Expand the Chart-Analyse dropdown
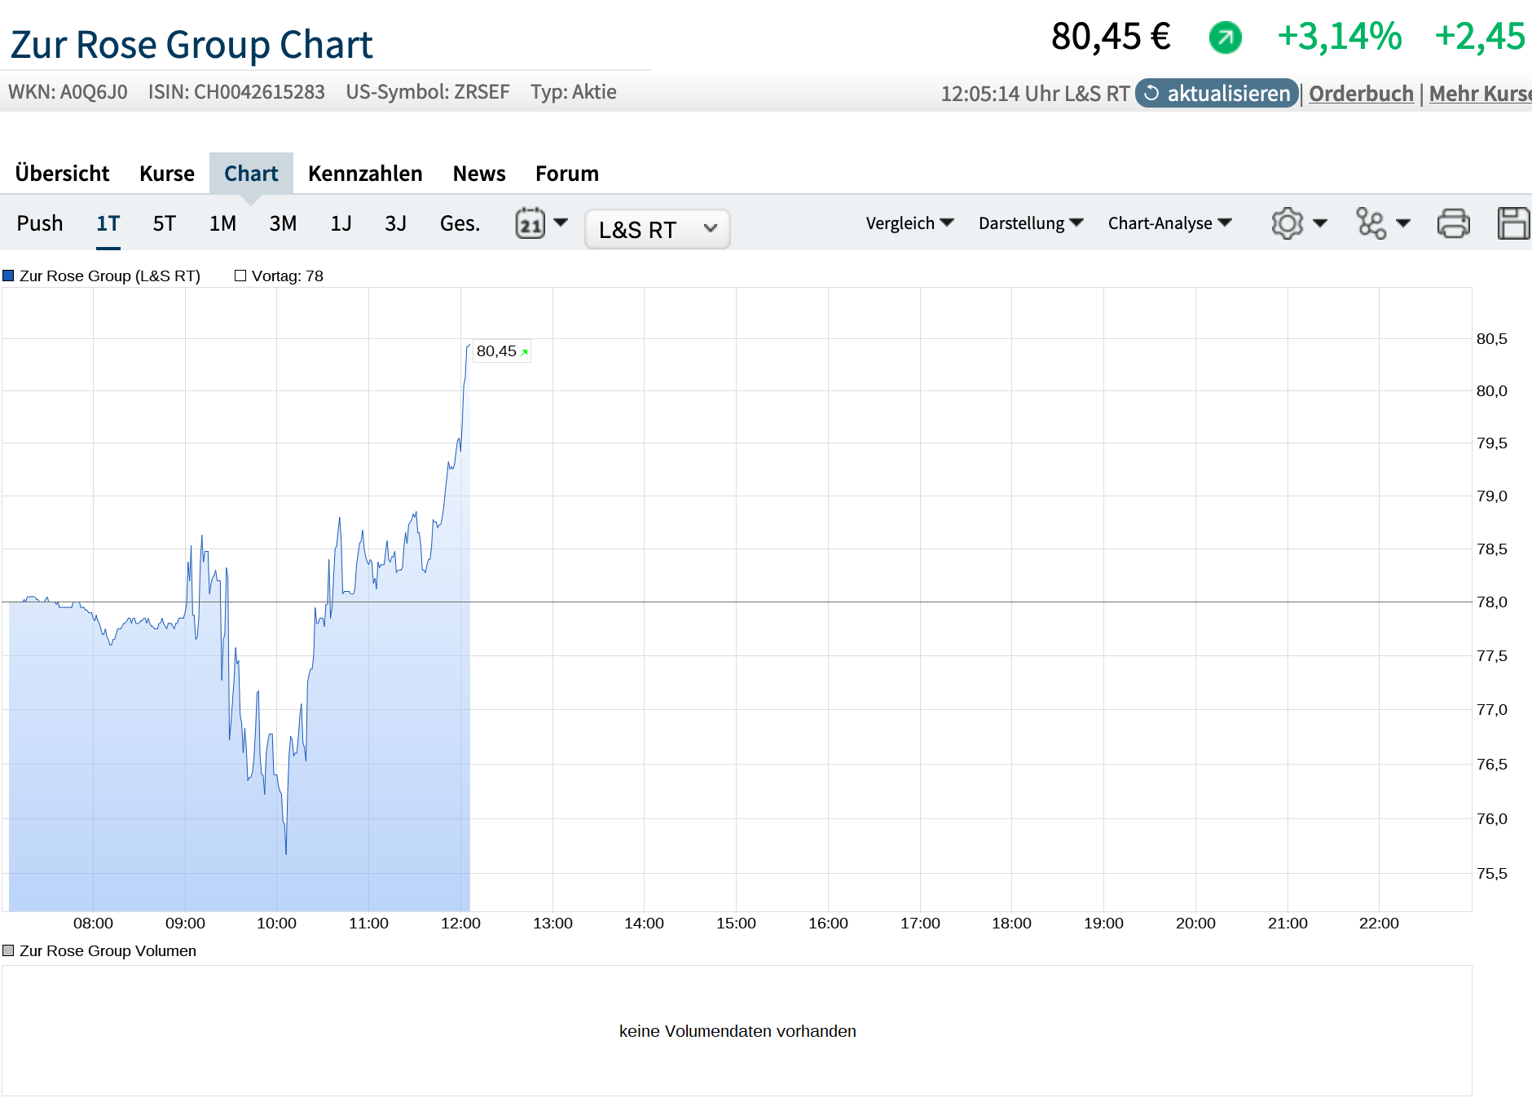The height and width of the screenshot is (1111, 1532). pos(1169,223)
